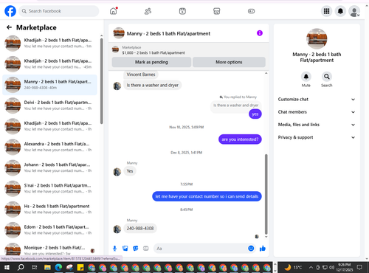This screenshot has height=273, width=369.
Task: Choose a sticker icon
Action: pyautogui.click(x=136, y=249)
